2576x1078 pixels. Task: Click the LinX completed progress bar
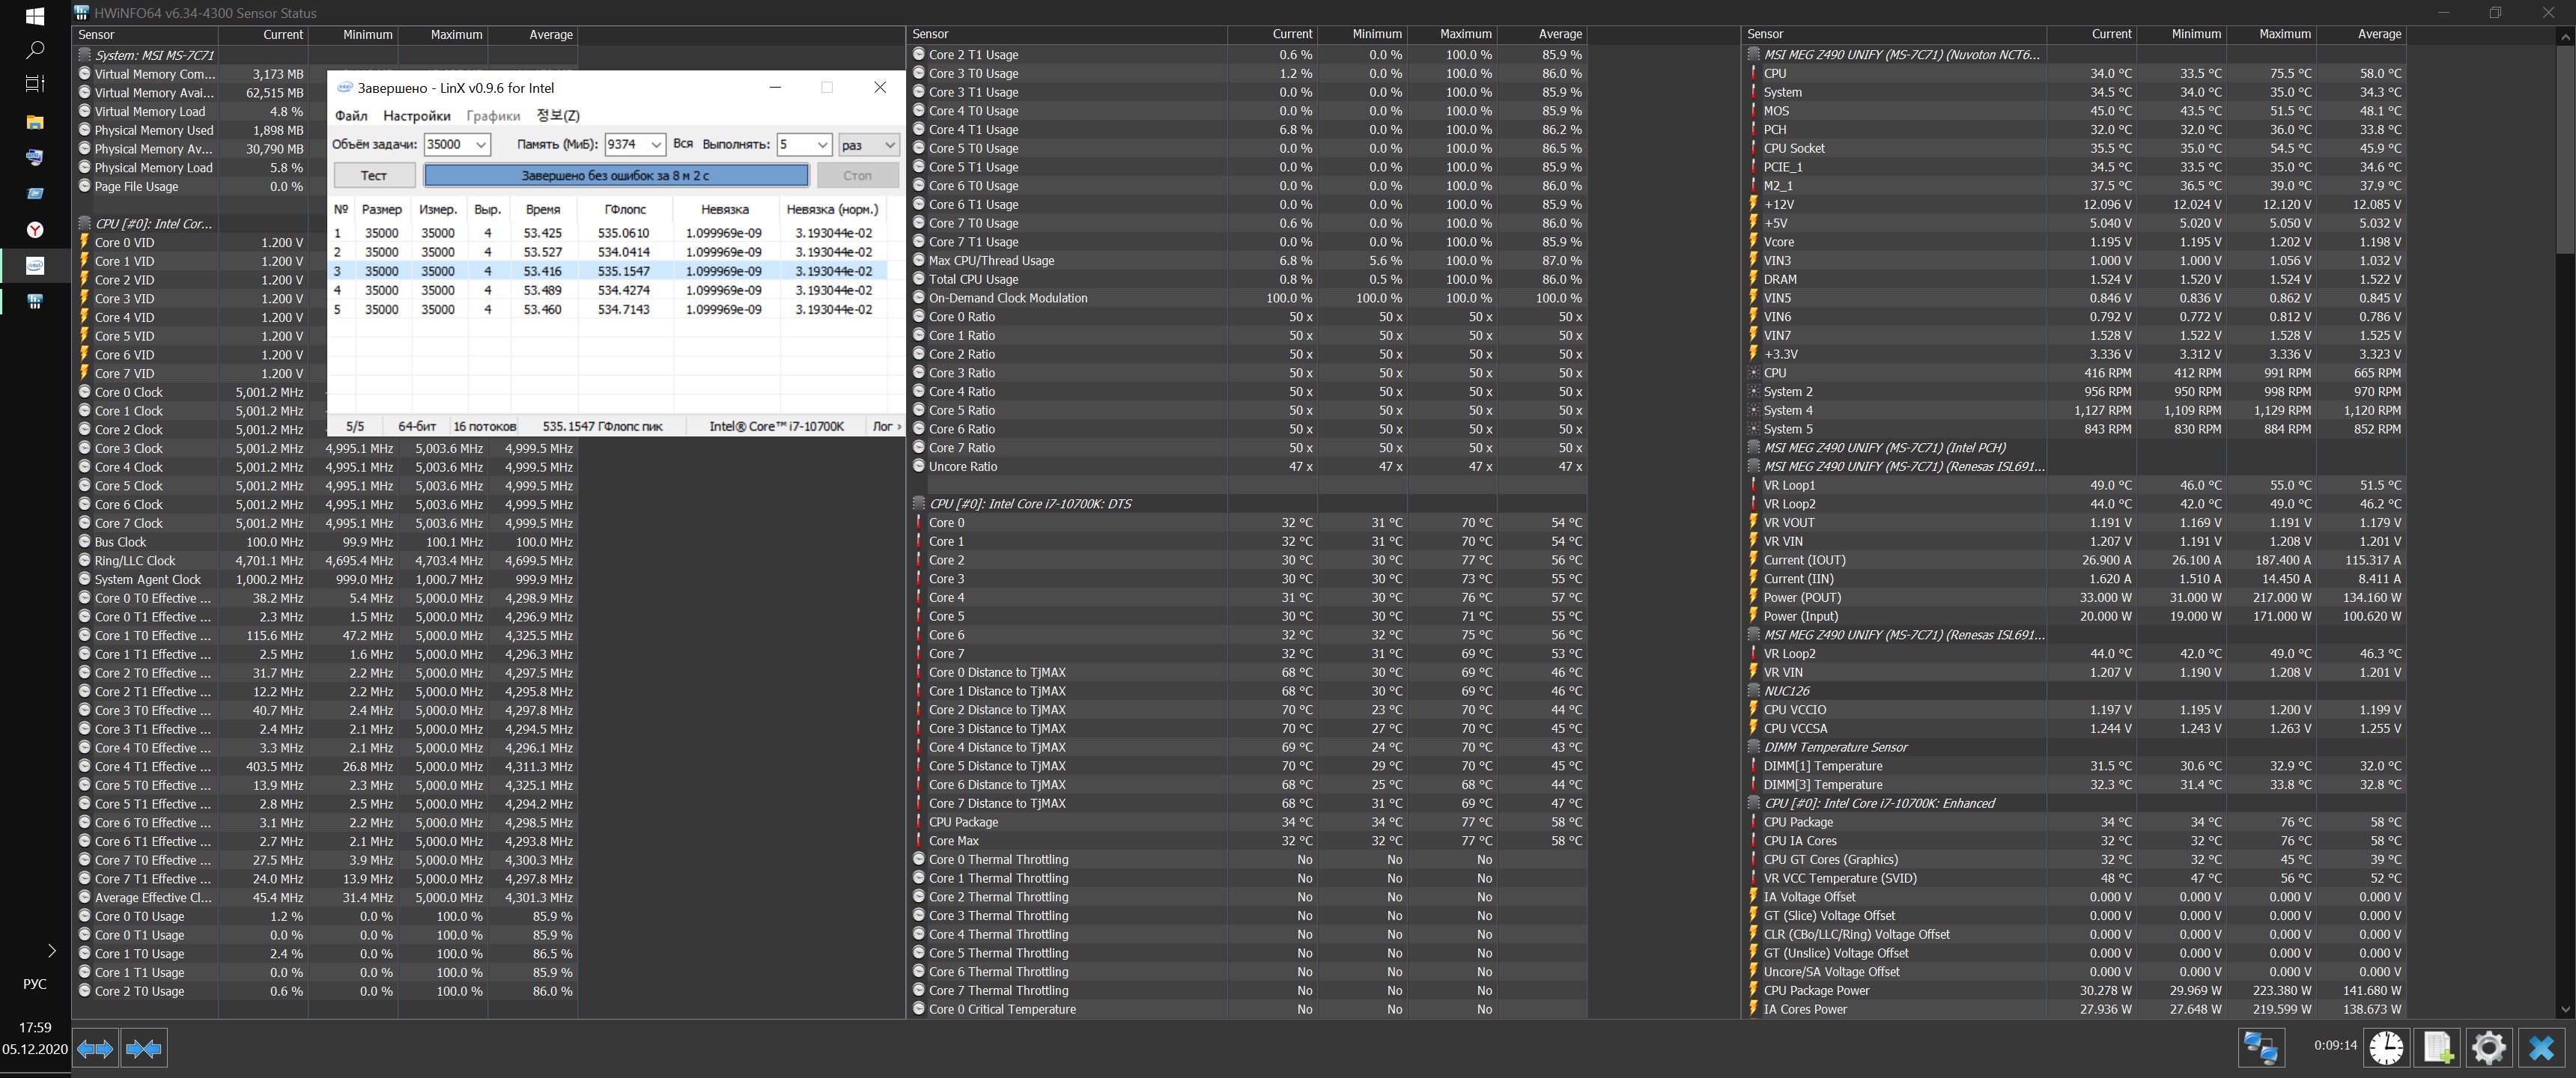pyautogui.click(x=616, y=175)
